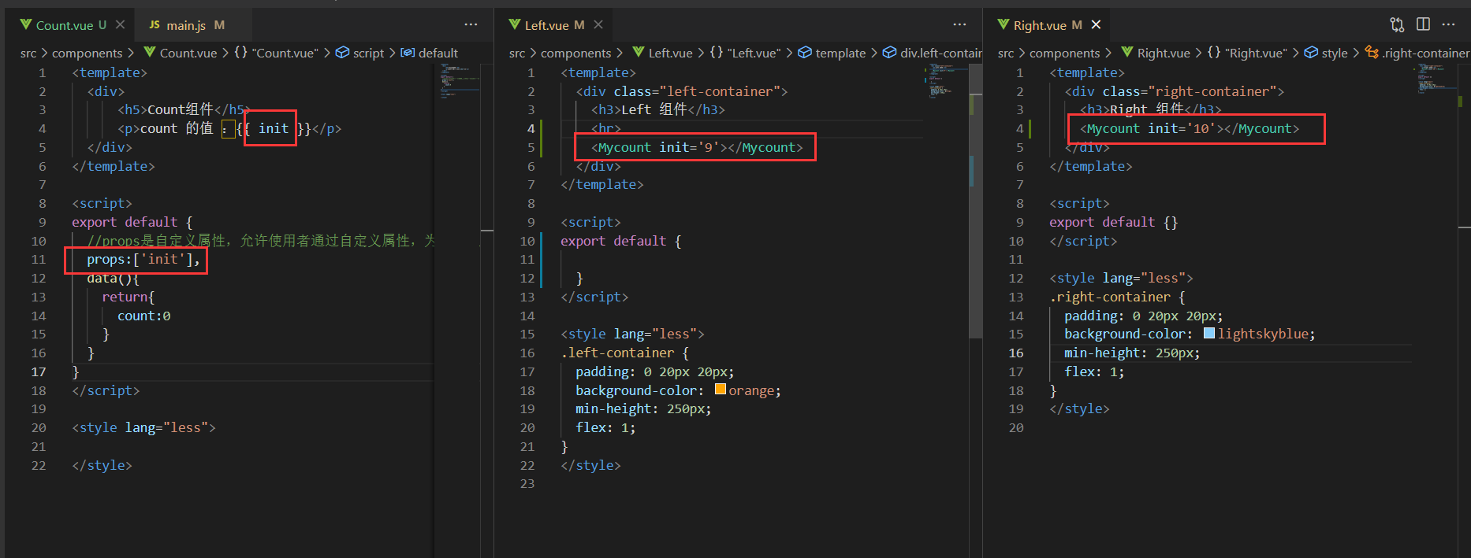Open template breadcrumb in Left.vue
The height and width of the screenshot is (558, 1471).
(832, 54)
